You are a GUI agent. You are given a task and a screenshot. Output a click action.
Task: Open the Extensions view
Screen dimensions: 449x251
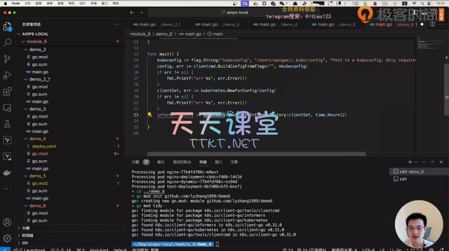(7, 91)
